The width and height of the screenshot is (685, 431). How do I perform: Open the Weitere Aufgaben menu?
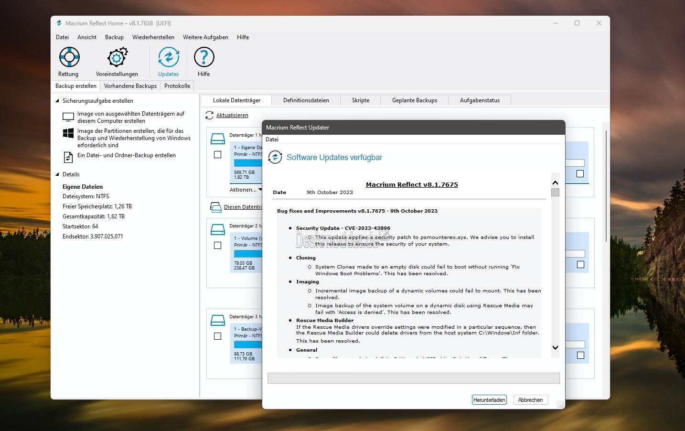(205, 37)
